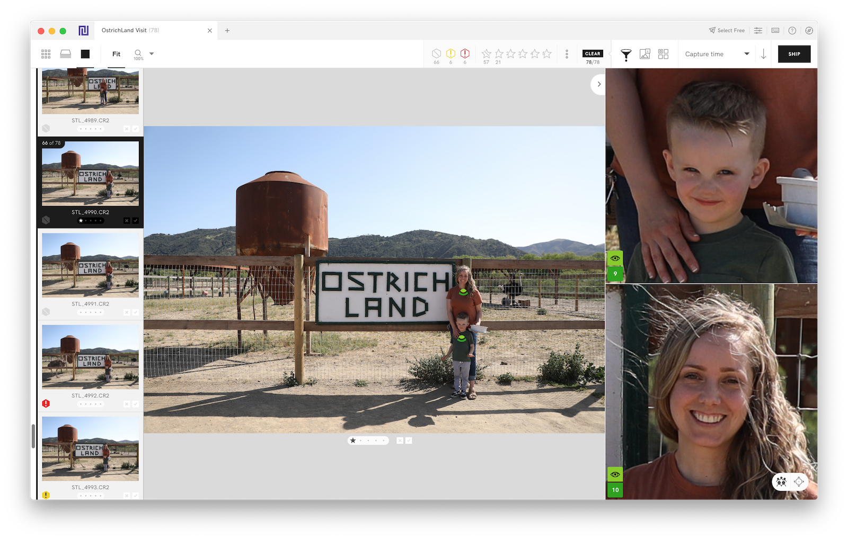Open the scenes grid view icon
Viewport: 848px width, 540px height.
pos(664,54)
